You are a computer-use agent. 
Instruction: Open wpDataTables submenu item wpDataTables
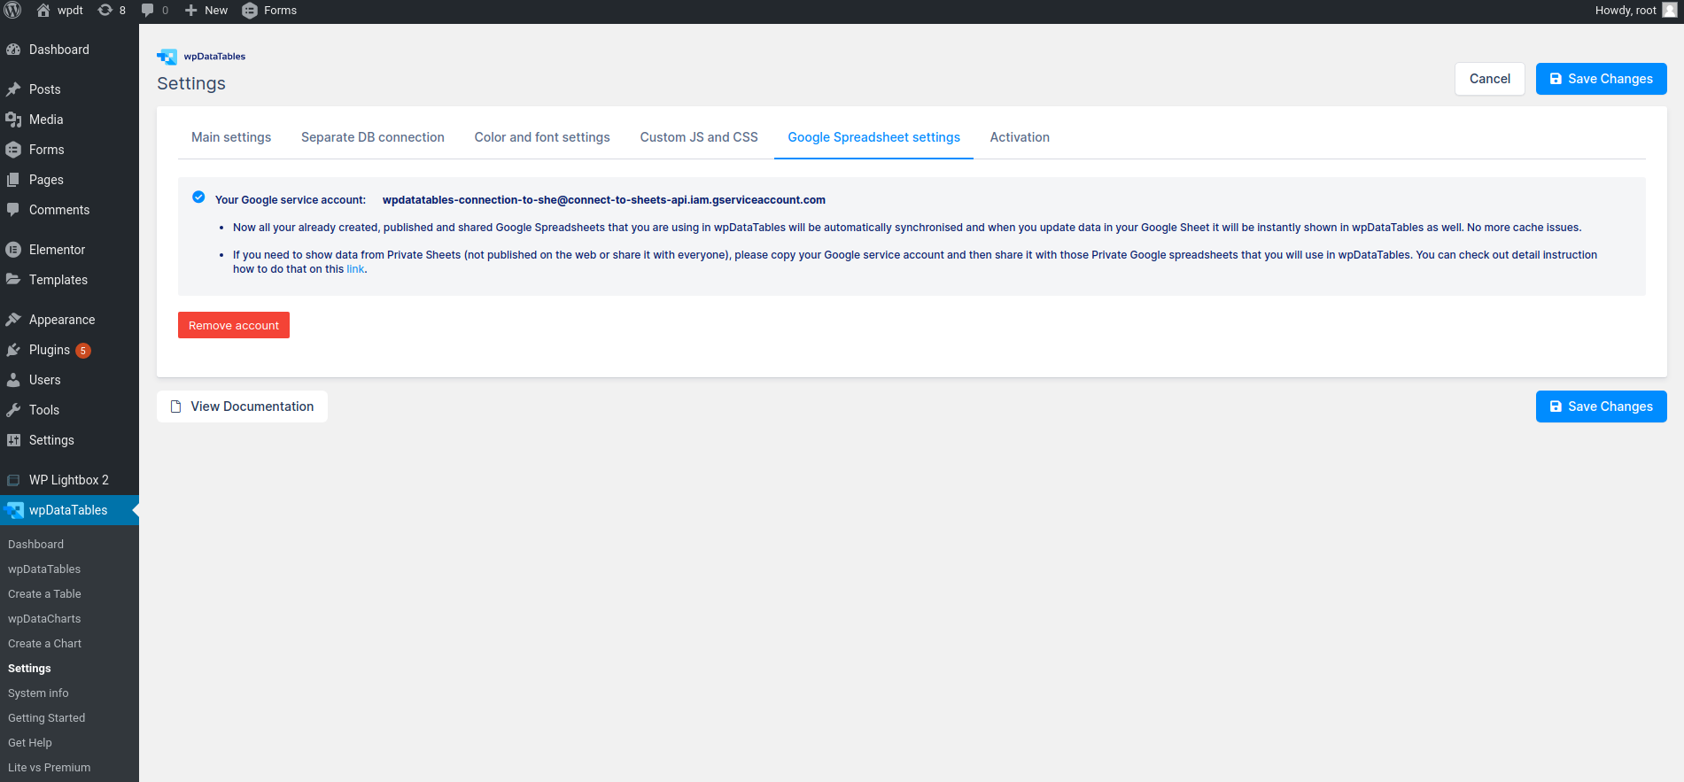coord(44,569)
